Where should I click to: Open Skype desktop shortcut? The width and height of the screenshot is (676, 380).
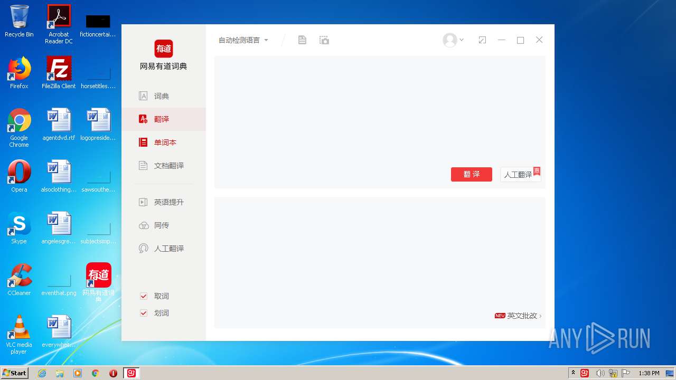[x=19, y=228]
